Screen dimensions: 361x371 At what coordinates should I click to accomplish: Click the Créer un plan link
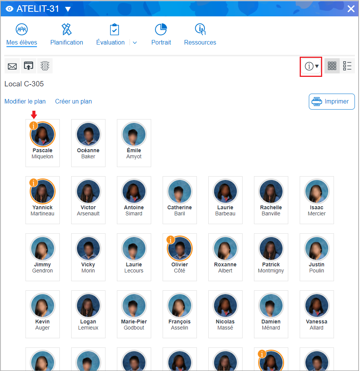[x=73, y=101]
